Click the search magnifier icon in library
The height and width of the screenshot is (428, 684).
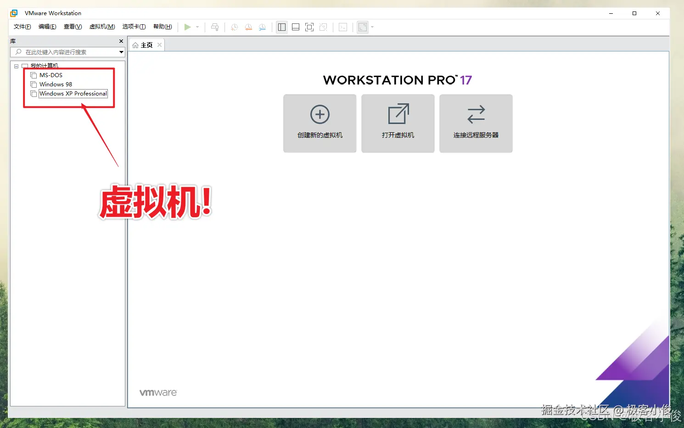point(18,52)
